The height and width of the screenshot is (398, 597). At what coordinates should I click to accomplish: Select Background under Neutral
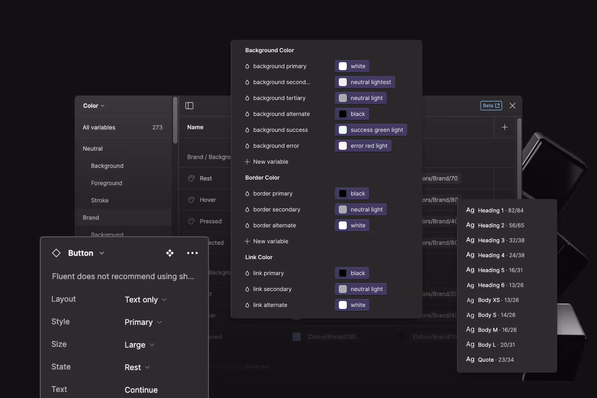tap(107, 166)
